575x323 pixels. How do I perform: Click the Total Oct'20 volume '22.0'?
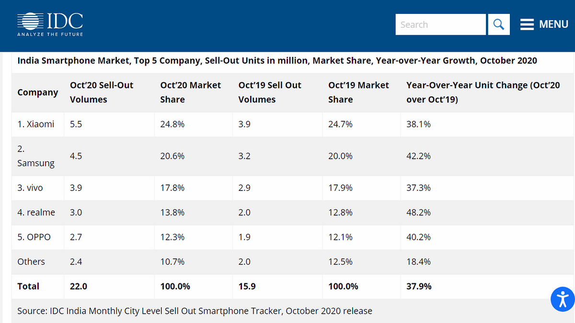(79, 286)
